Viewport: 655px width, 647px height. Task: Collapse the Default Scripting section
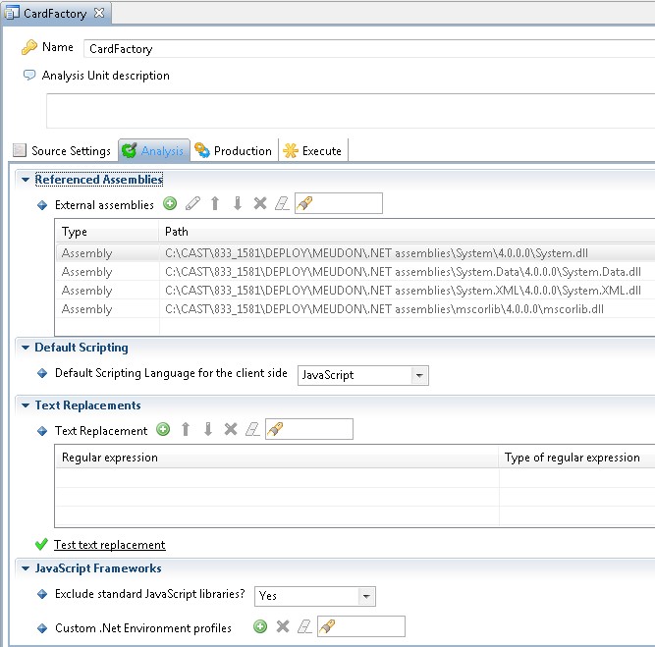(26, 348)
